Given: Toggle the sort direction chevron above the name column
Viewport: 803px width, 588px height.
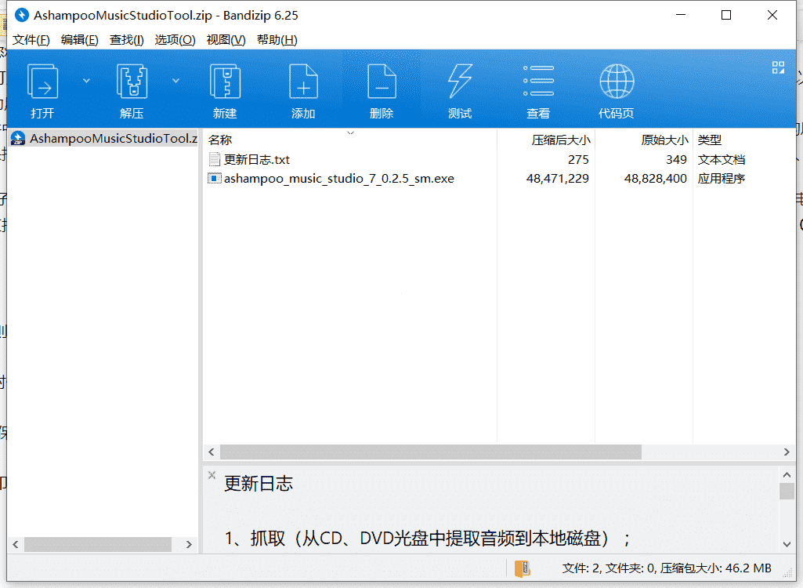Looking at the screenshot, I should 351,132.
